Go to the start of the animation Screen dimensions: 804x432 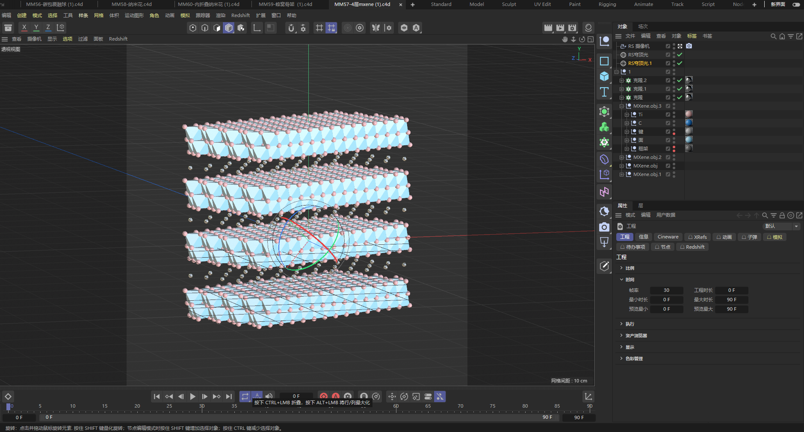point(157,397)
